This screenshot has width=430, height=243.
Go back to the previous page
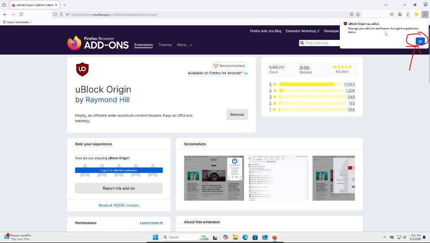click(5, 15)
